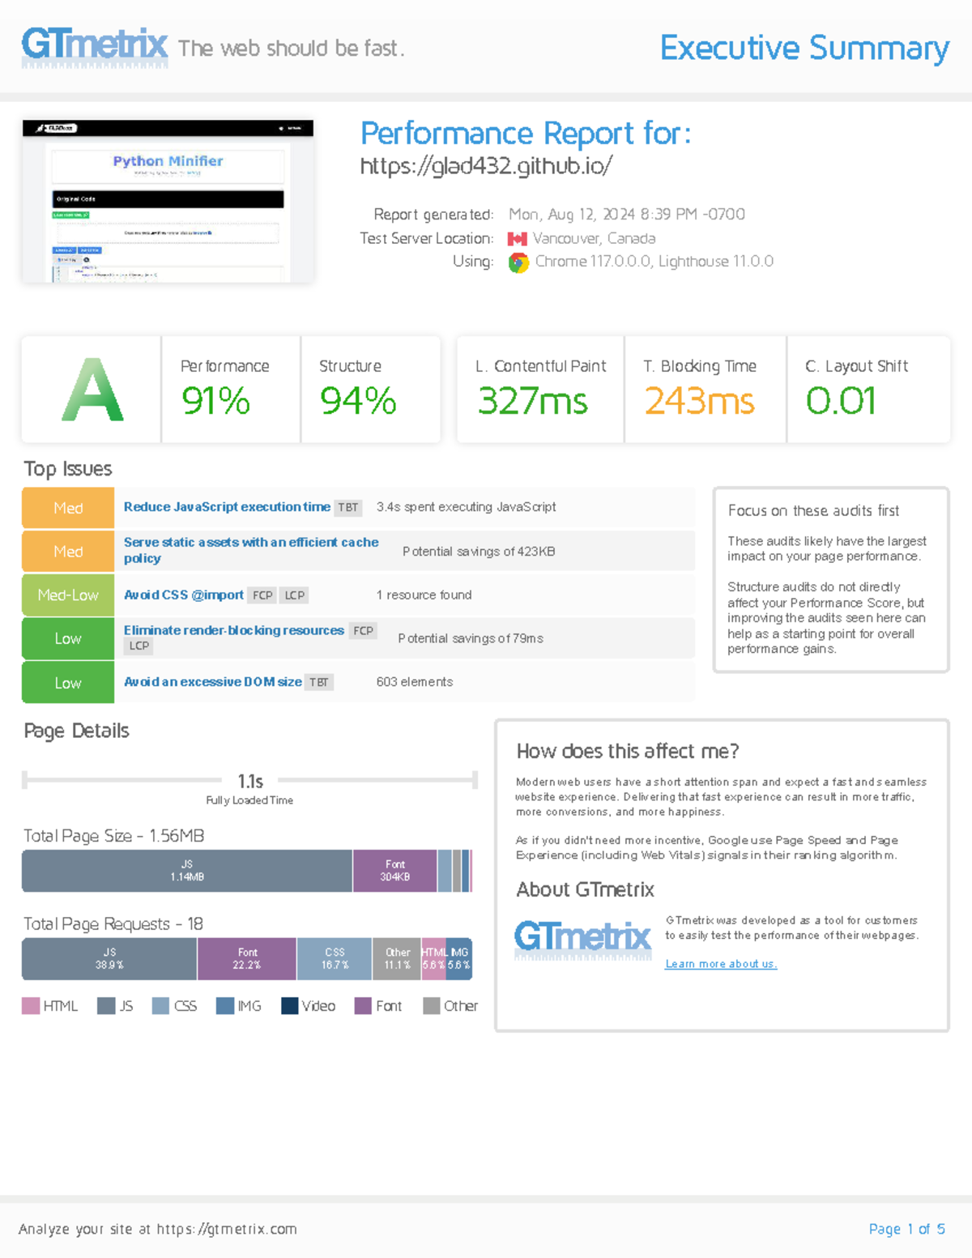
Task: Click the TBT badge beside JavaScript execution issue
Action: 348,507
